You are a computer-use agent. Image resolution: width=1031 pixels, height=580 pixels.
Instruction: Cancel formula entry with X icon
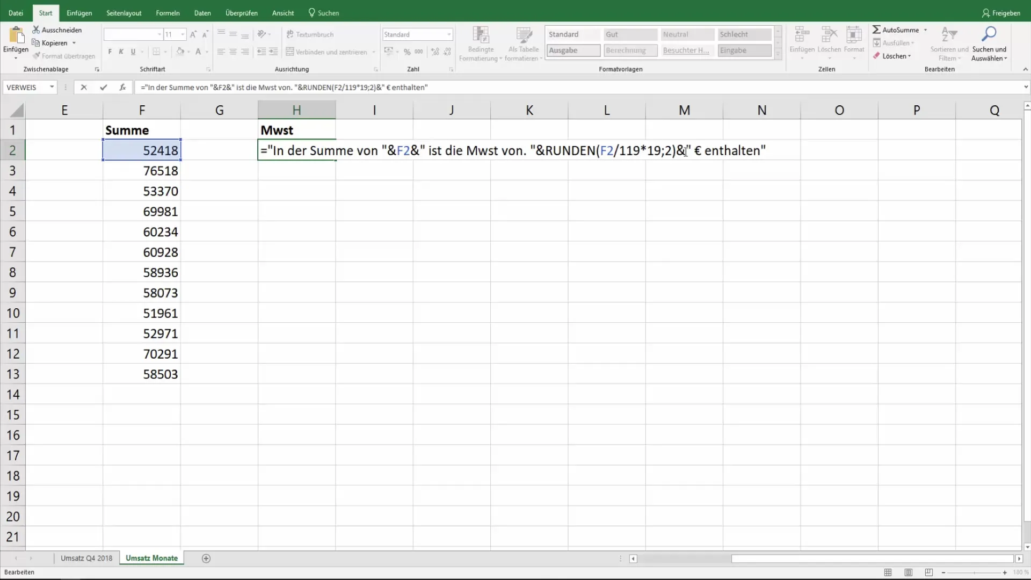pos(84,87)
